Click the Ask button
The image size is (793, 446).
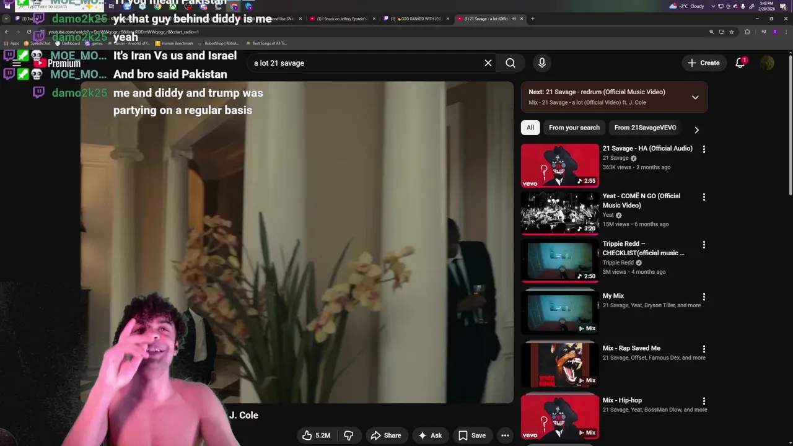(x=430, y=435)
